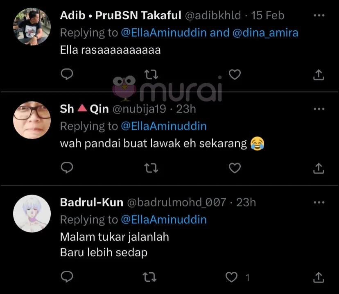Retweet Badrul-Kun's tweet

[x=149, y=277]
